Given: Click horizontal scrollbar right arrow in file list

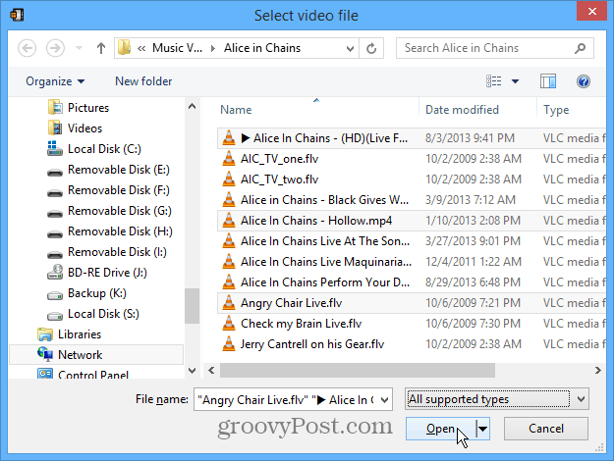Looking at the screenshot, I should (x=597, y=371).
